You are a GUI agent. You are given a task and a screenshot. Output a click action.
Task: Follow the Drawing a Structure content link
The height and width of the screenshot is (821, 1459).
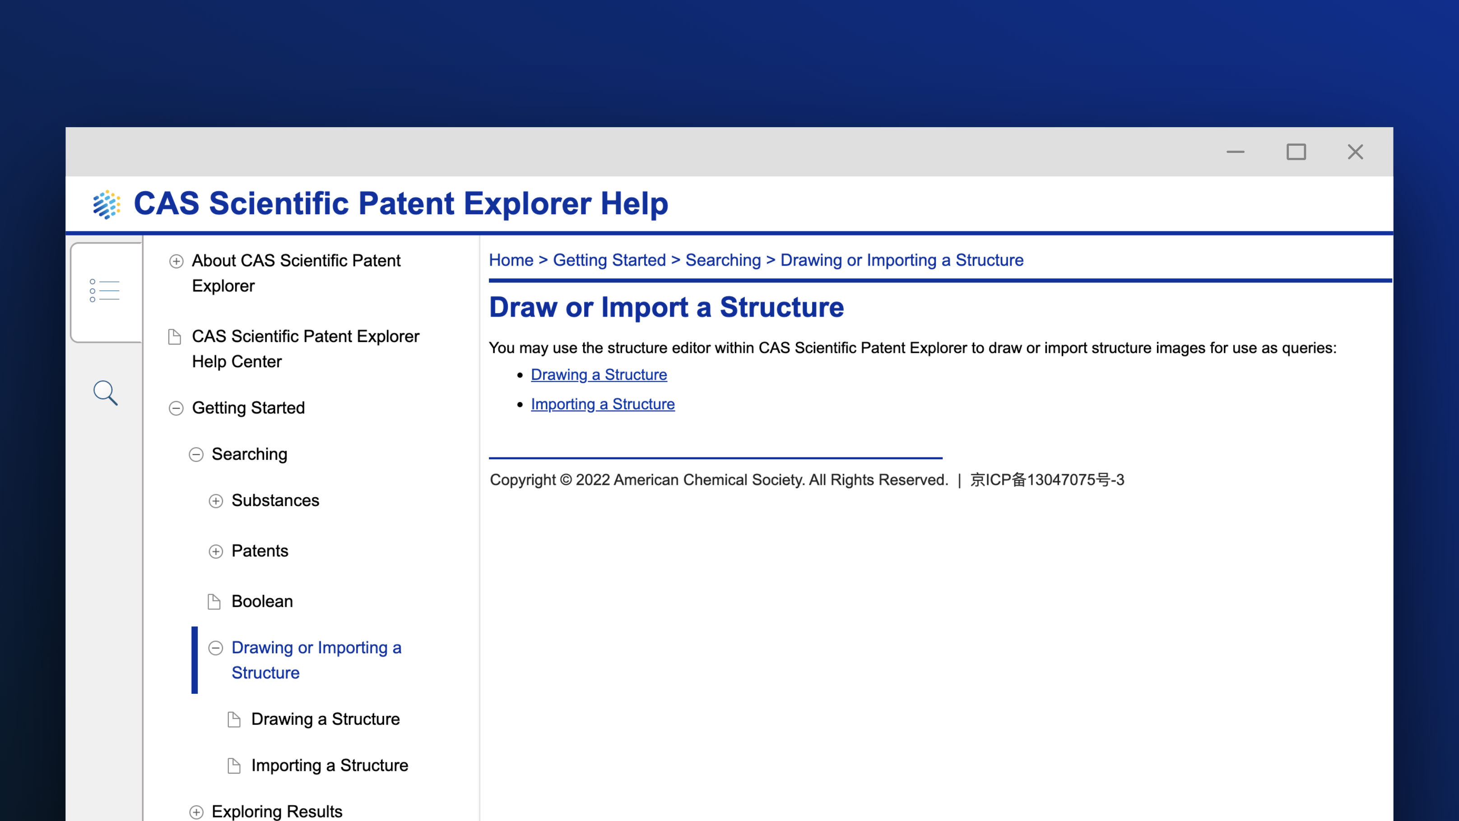point(599,374)
